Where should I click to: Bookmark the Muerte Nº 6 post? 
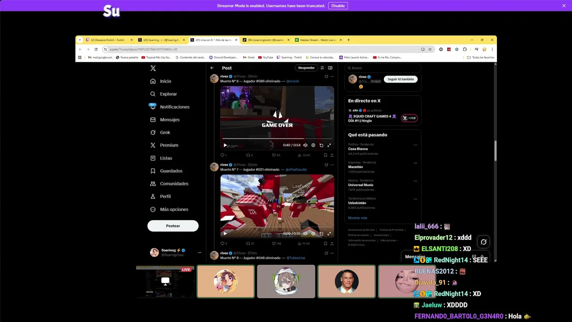tap(325, 155)
